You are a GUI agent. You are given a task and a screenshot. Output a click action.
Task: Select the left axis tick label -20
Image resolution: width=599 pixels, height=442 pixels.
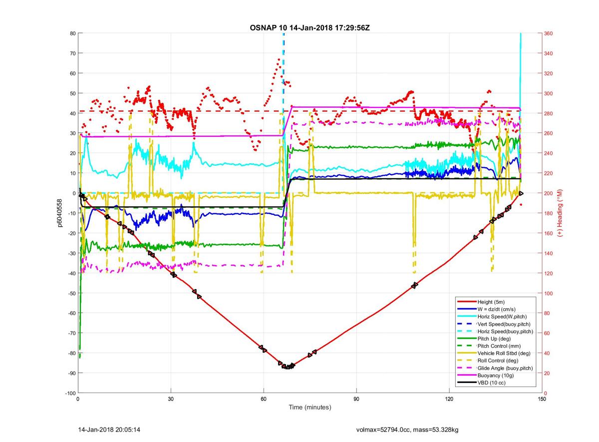point(71,233)
